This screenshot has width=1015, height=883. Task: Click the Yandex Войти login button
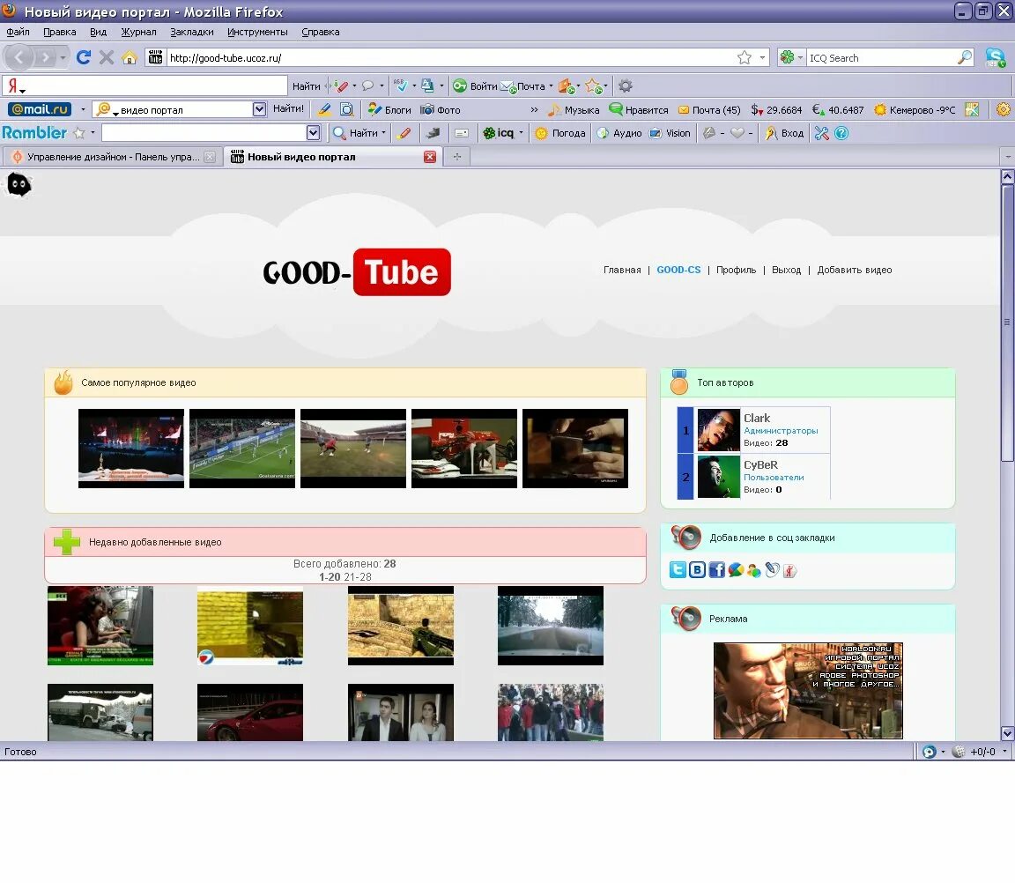pyautogui.click(x=475, y=86)
